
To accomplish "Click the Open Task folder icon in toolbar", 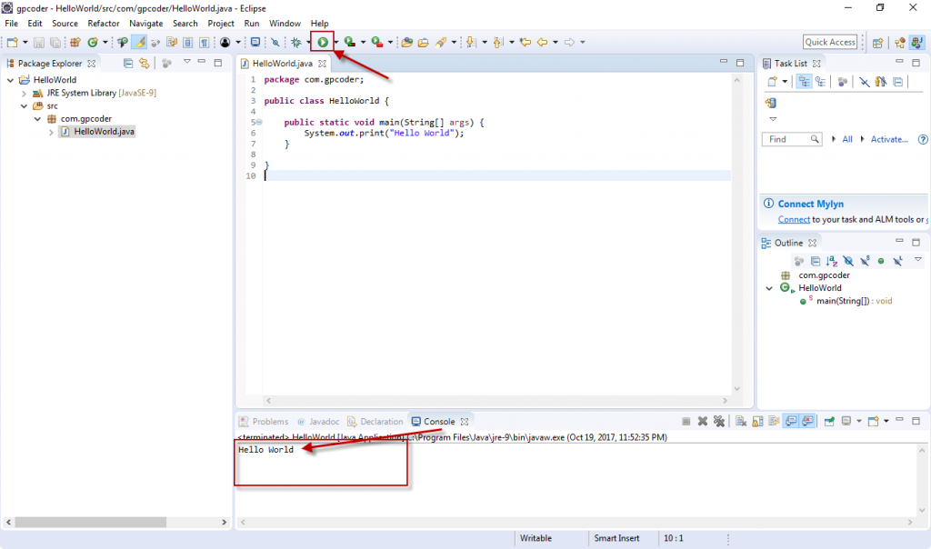I will click(424, 42).
